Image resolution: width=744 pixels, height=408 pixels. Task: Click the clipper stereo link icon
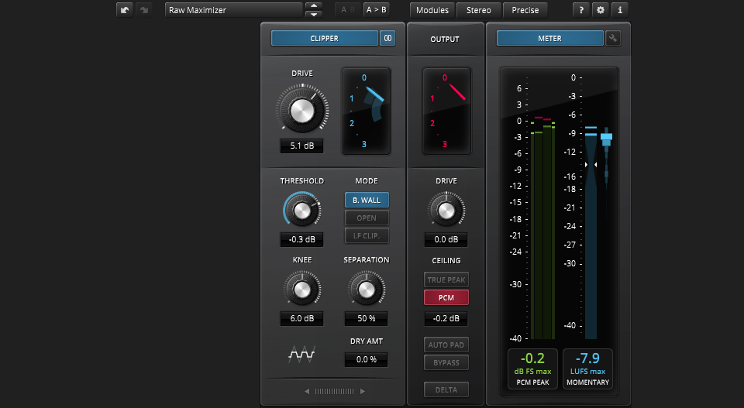coord(387,39)
